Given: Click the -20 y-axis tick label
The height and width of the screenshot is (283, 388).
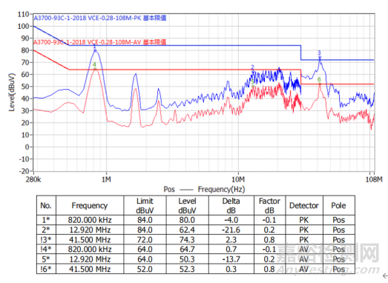Looking at the screenshot, I should 24,171.
